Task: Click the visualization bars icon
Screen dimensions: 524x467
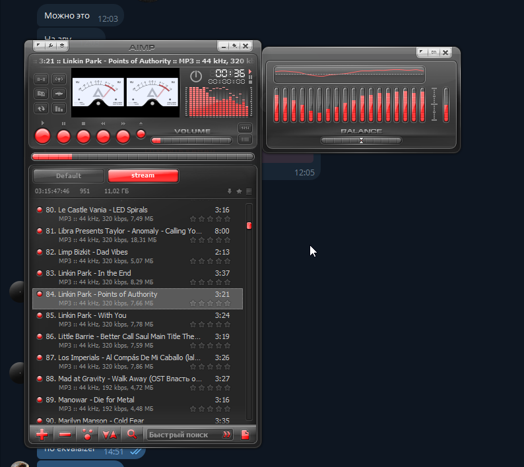Action: tap(59, 108)
